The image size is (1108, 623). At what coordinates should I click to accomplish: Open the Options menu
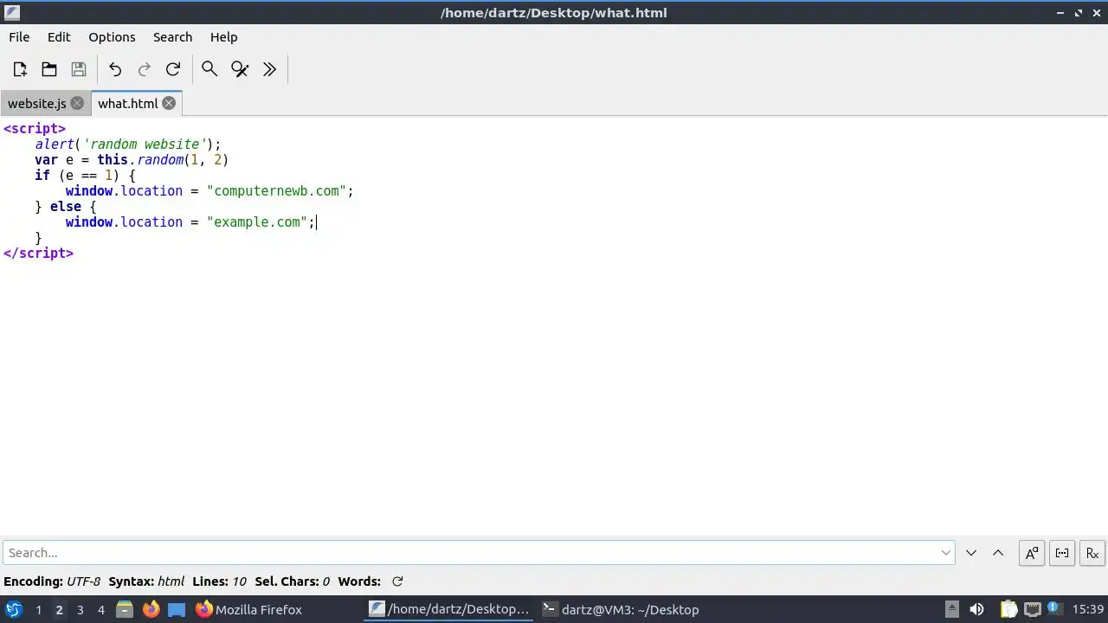point(112,37)
